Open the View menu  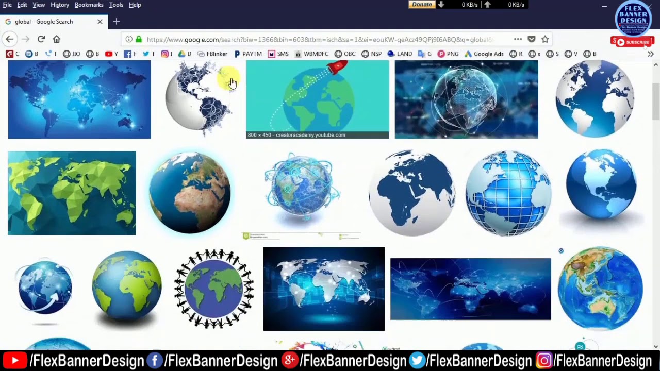pos(39,5)
